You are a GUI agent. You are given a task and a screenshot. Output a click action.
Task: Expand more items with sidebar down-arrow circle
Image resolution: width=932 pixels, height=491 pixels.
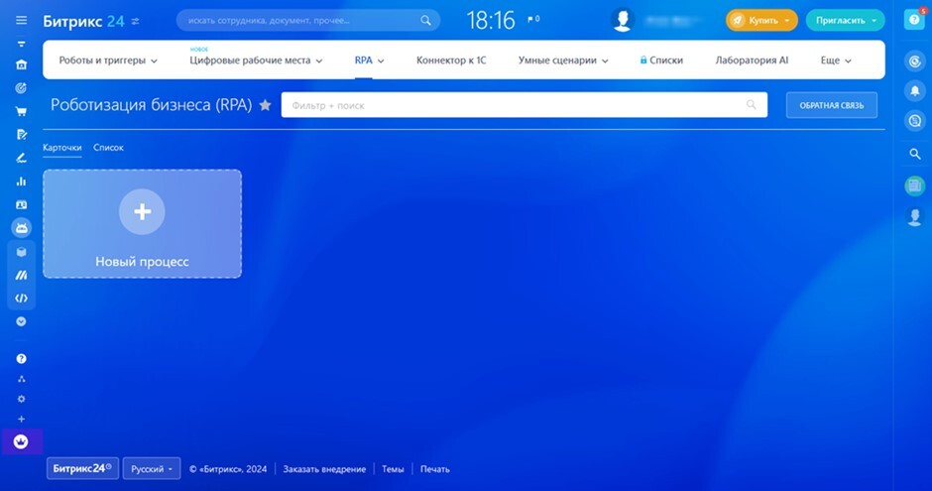point(21,321)
